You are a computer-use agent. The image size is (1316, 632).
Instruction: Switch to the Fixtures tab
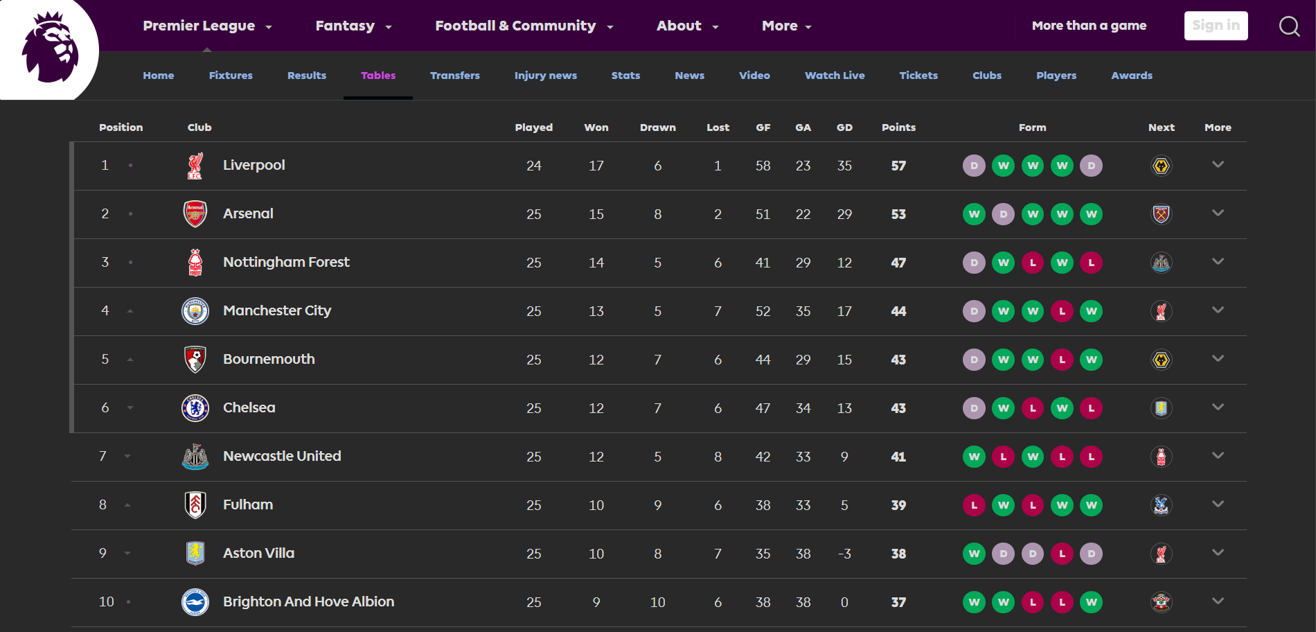click(231, 76)
